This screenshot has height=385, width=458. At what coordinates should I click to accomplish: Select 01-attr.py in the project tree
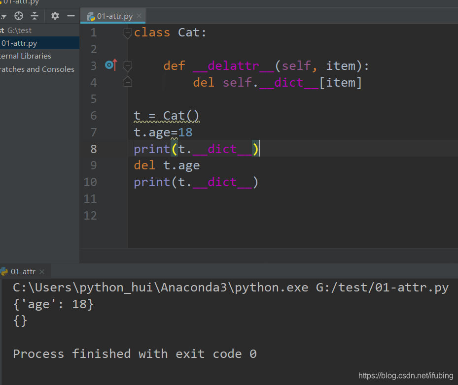tap(39, 43)
